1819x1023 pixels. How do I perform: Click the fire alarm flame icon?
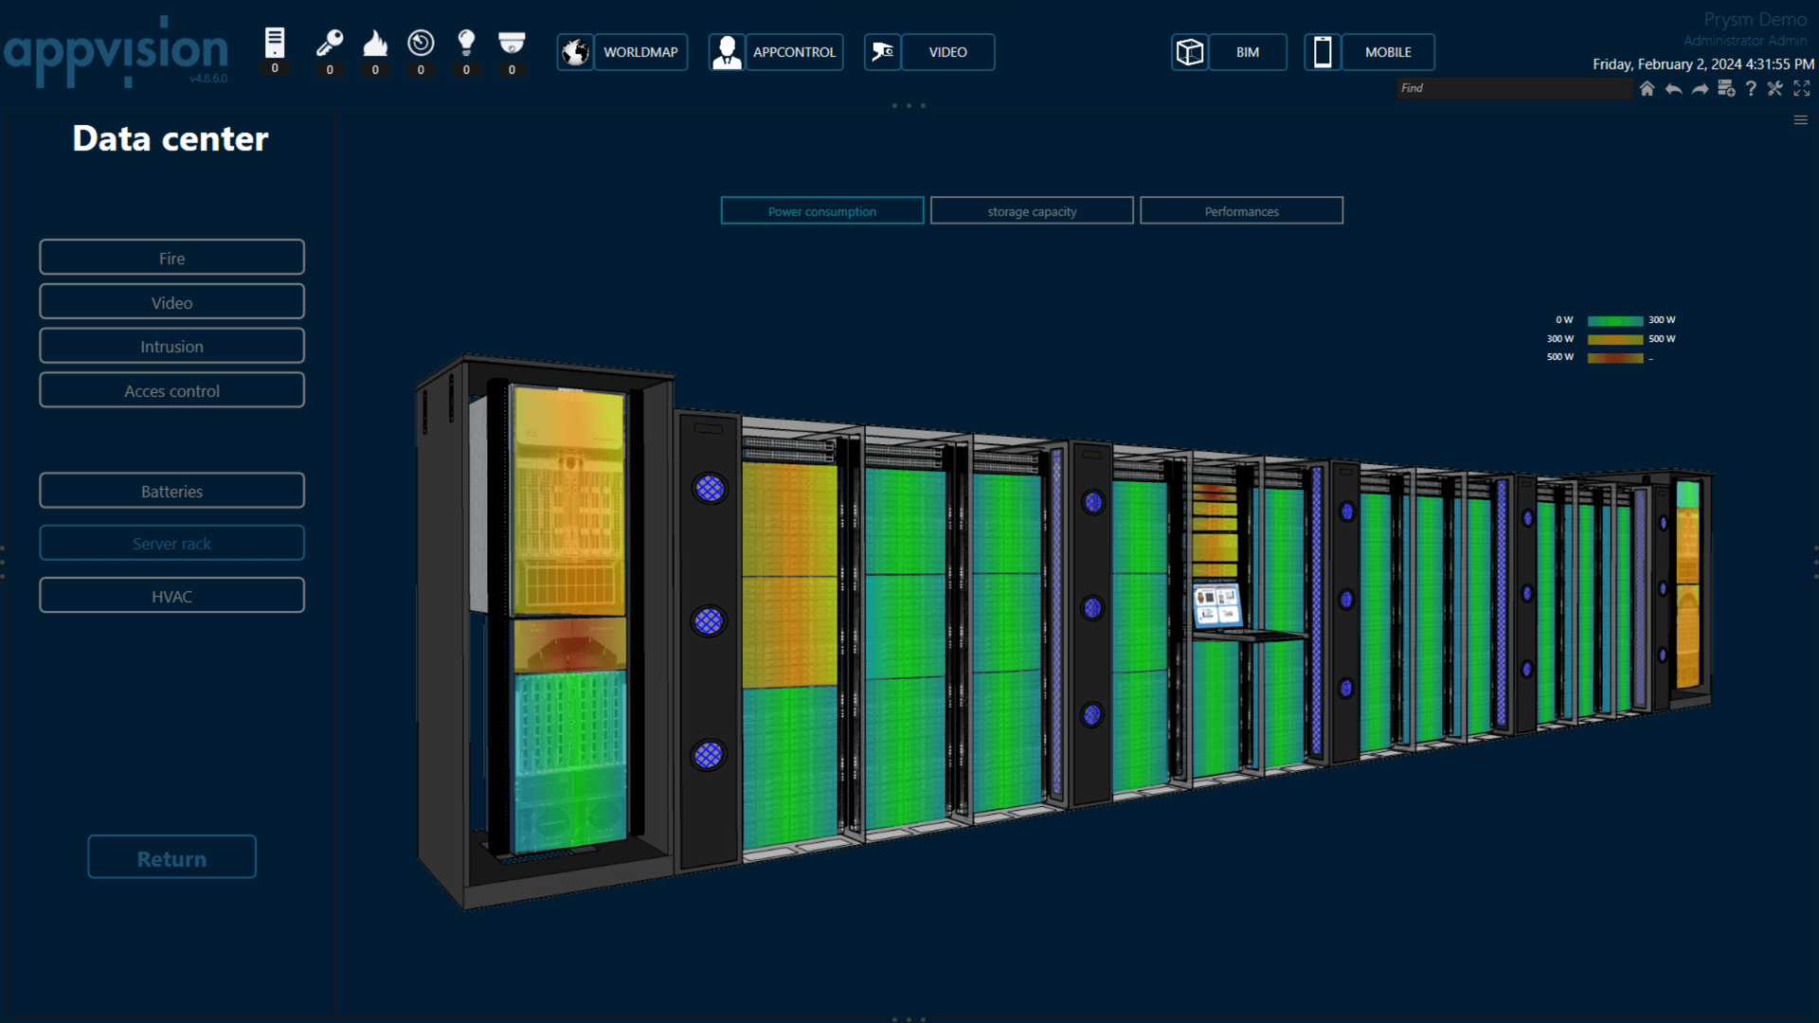coord(375,43)
